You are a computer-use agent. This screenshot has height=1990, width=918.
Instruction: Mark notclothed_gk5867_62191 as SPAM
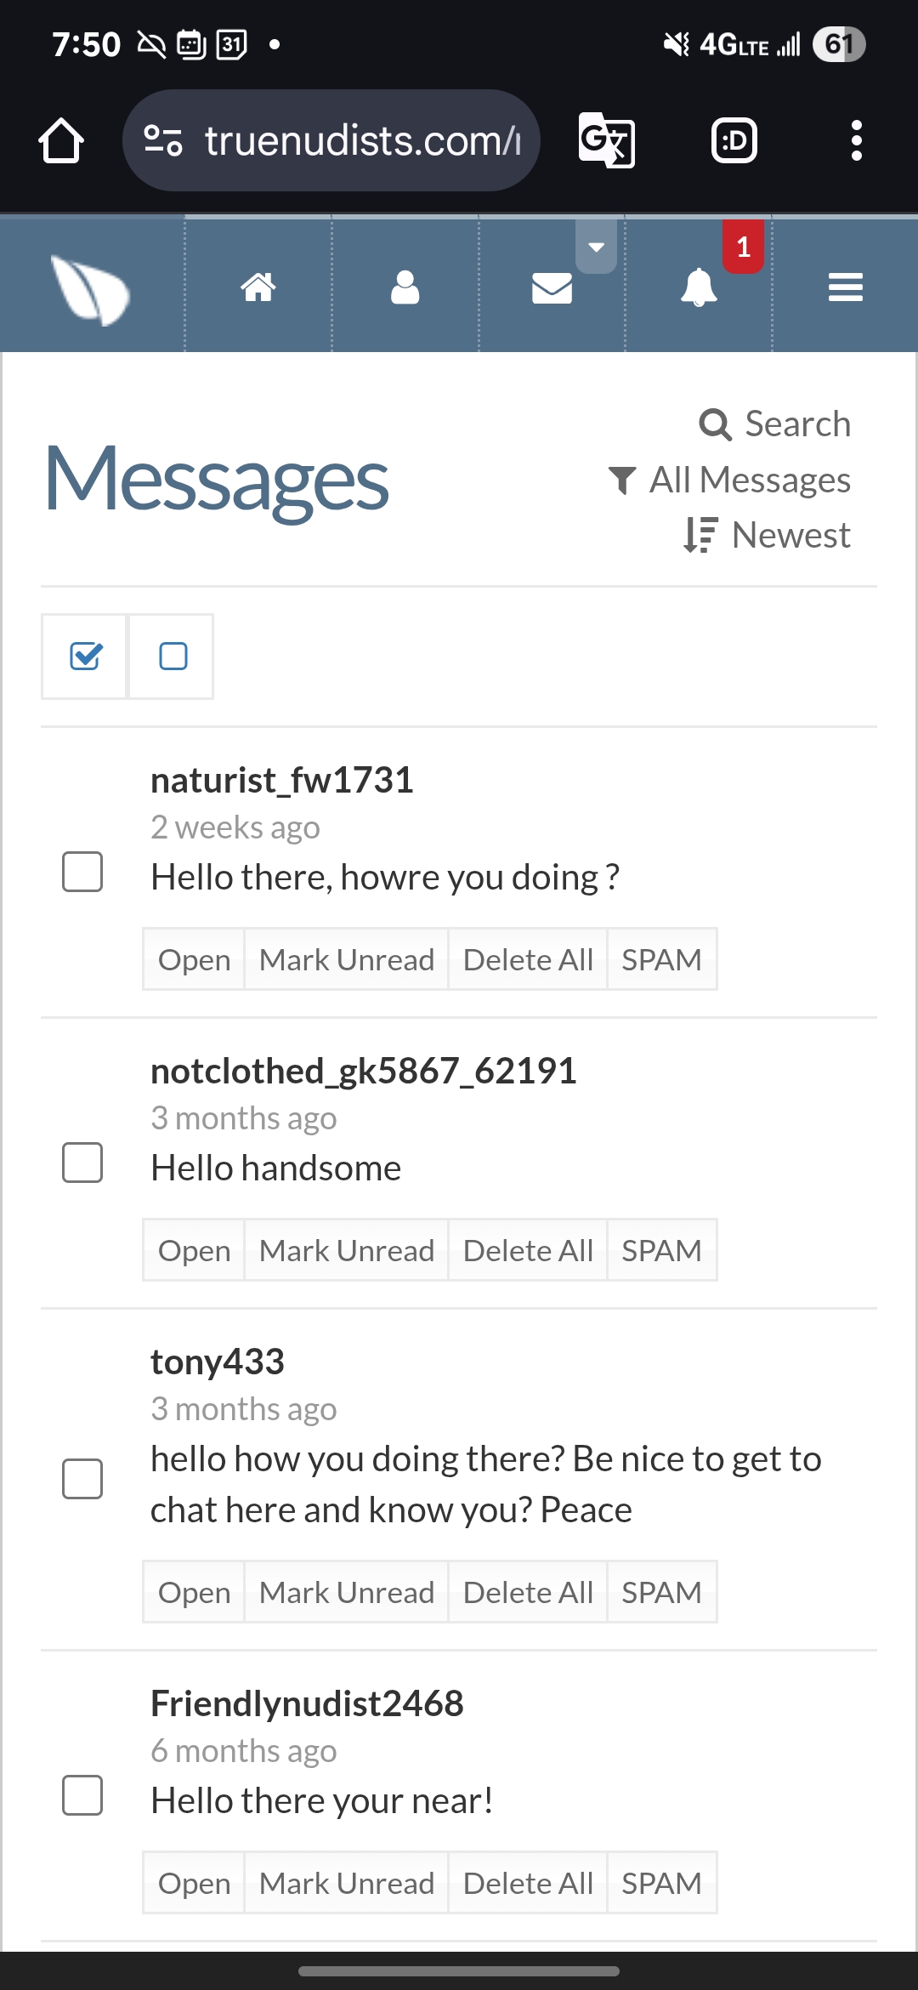[x=662, y=1250]
